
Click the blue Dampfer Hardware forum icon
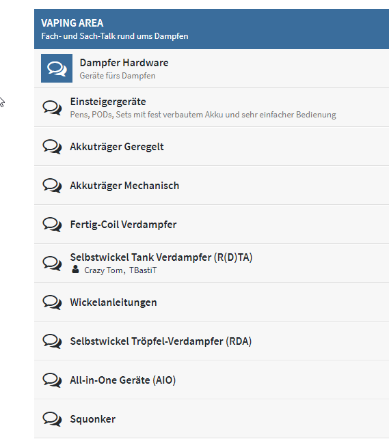pos(57,68)
